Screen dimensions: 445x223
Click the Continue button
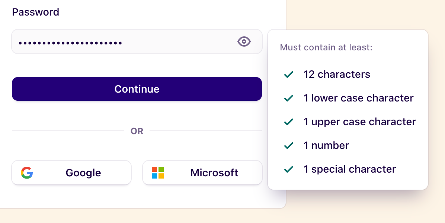tap(137, 89)
